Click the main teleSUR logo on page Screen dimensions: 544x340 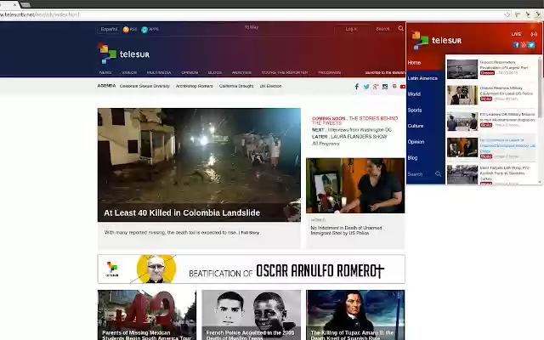124,54
